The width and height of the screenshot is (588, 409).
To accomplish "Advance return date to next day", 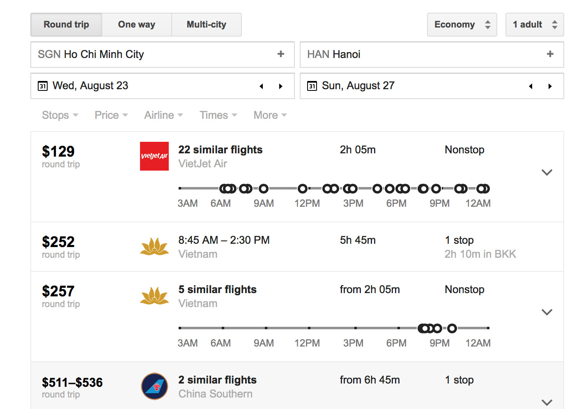I will pyautogui.click(x=550, y=86).
